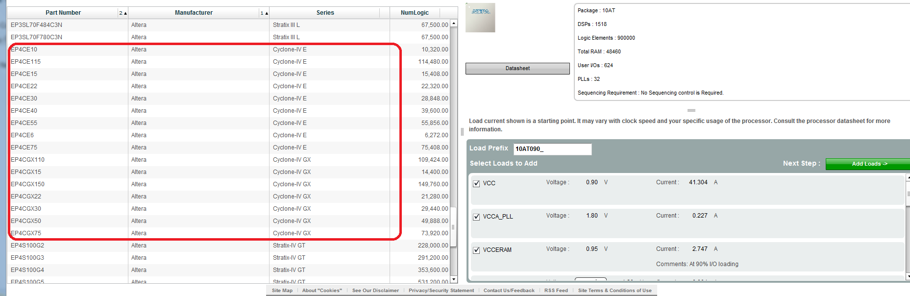Select the EP4CE75 part row
Viewport: 910px width, 296px height.
tap(229, 148)
